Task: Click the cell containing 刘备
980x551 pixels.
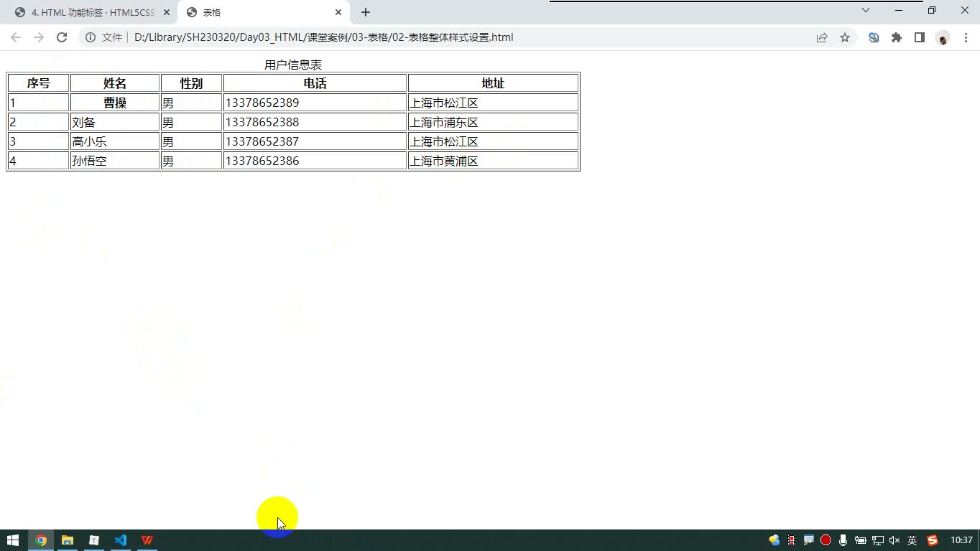Action: click(x=115, y=122)
